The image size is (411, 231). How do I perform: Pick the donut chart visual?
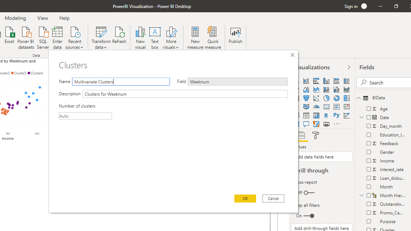click(337, 98)
